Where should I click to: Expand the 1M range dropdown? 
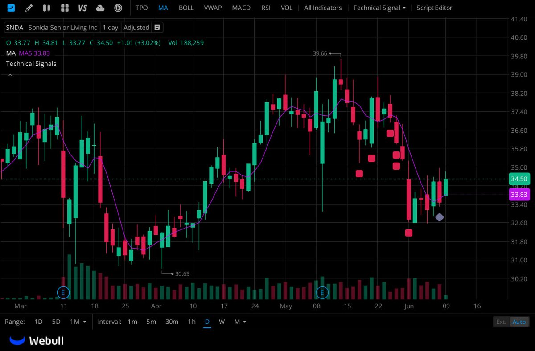78,322
